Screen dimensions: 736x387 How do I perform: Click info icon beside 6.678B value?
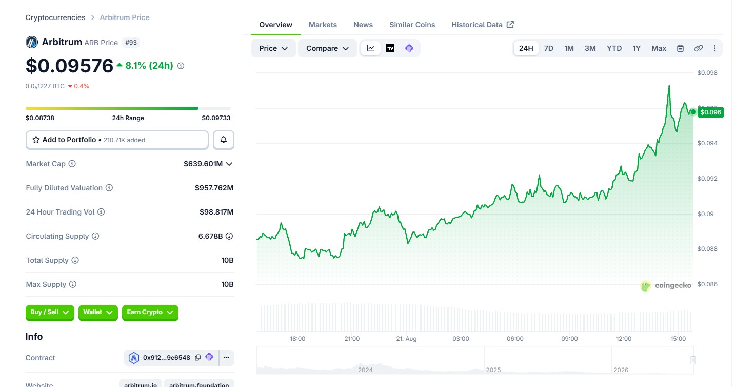(229, 236)
